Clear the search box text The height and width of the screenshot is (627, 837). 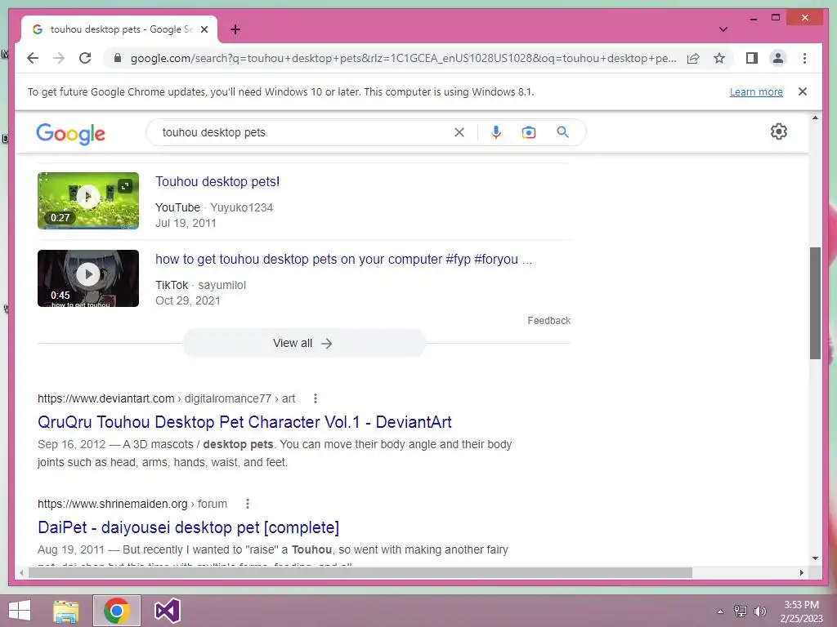pyautogui.click(x=459, y=132)
